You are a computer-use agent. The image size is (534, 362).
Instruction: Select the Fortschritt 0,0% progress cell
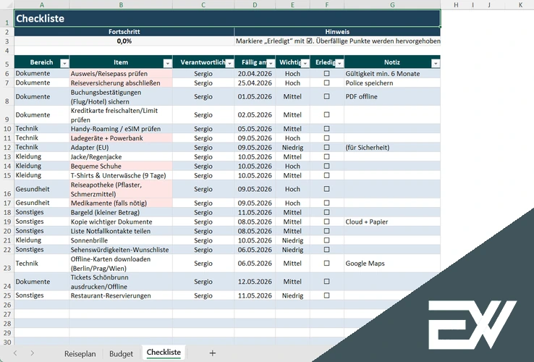click(124, 41)
